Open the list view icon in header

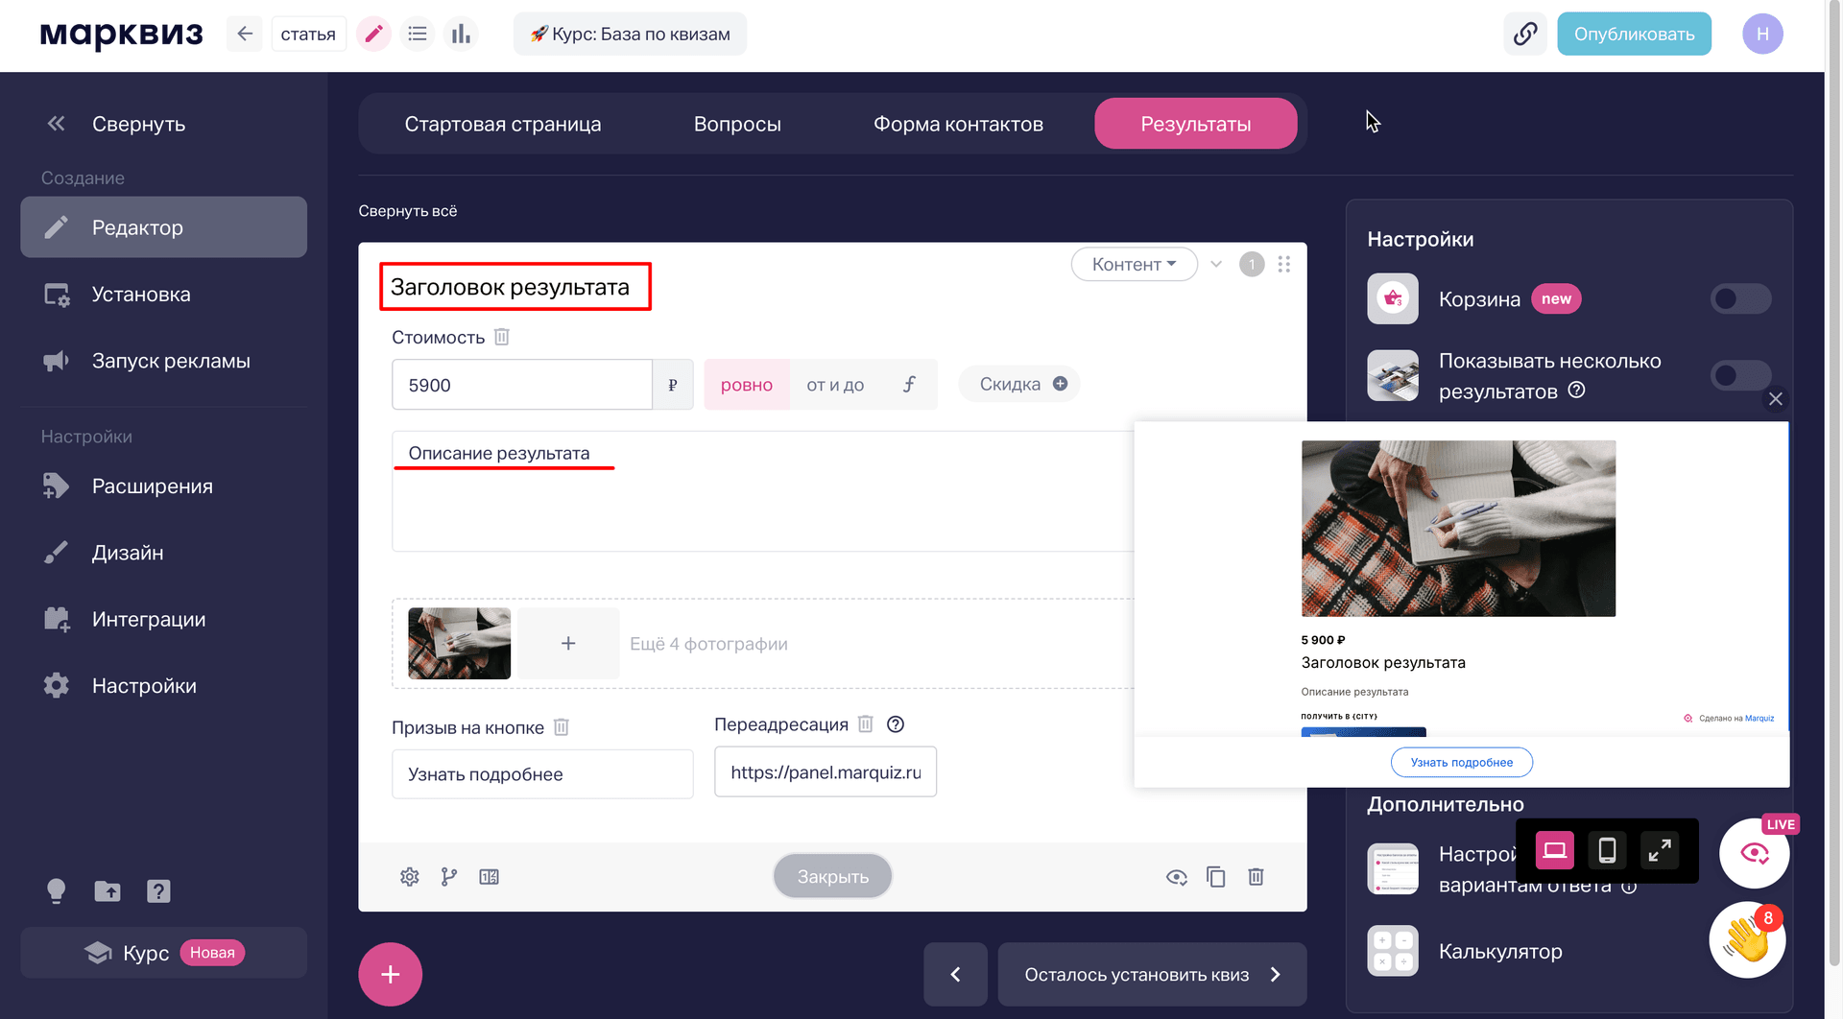[417, 34]
